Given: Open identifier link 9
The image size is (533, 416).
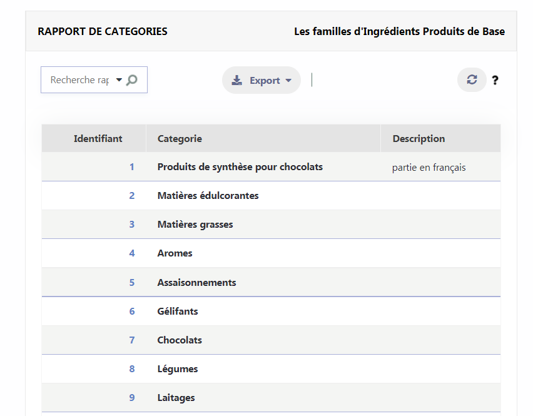Looking at the screenshot, I should pyautogui.click(x=131, y=398).
